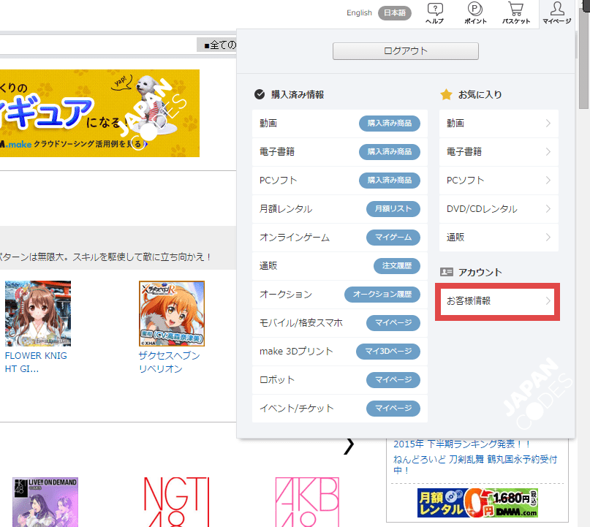Open the マイ3Dページ badge for make 3Dプリント

pyautogui.click(x=388, y=352)
